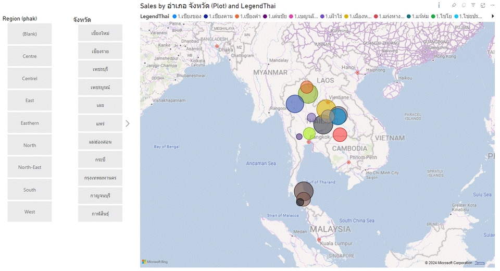Click legend entry 1.เฝ้าไร่
Image resolution: width=500 pixels, height=271 pixels.
click(x=331, y=16)
